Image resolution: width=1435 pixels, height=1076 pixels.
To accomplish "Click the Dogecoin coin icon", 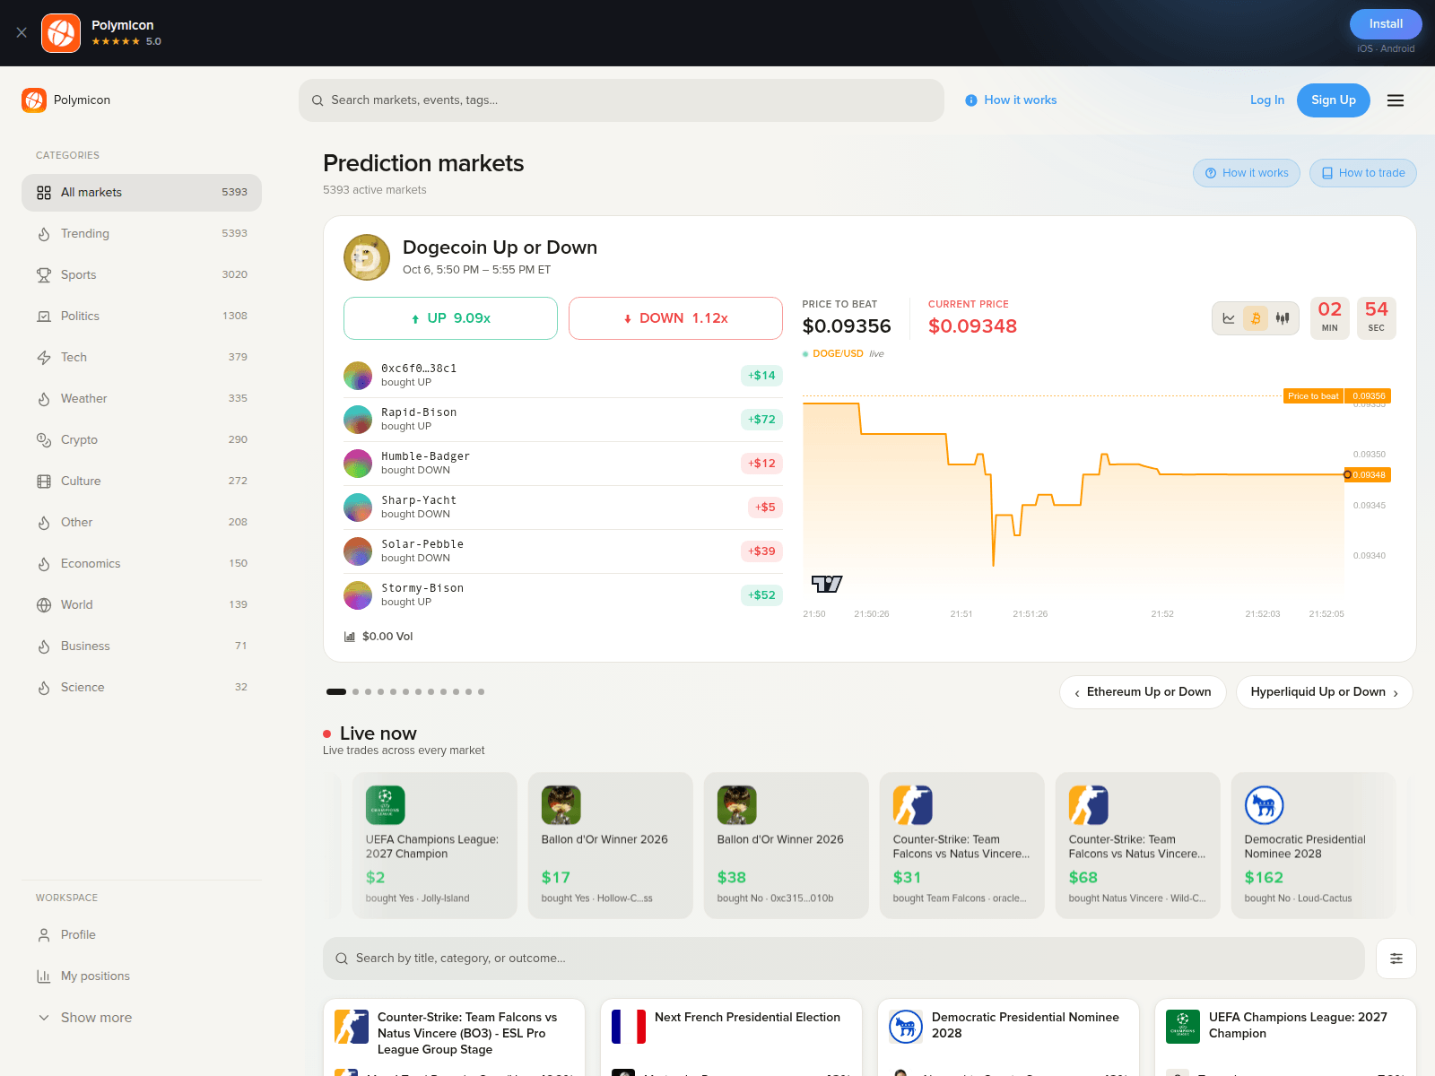I will (x=367, y=257).
